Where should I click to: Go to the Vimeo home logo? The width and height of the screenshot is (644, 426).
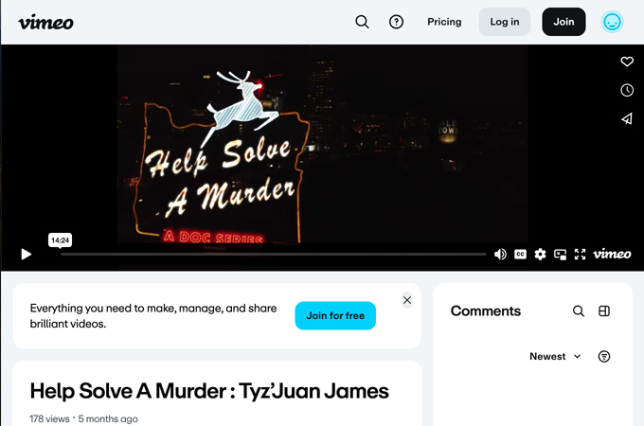point(46,22)
